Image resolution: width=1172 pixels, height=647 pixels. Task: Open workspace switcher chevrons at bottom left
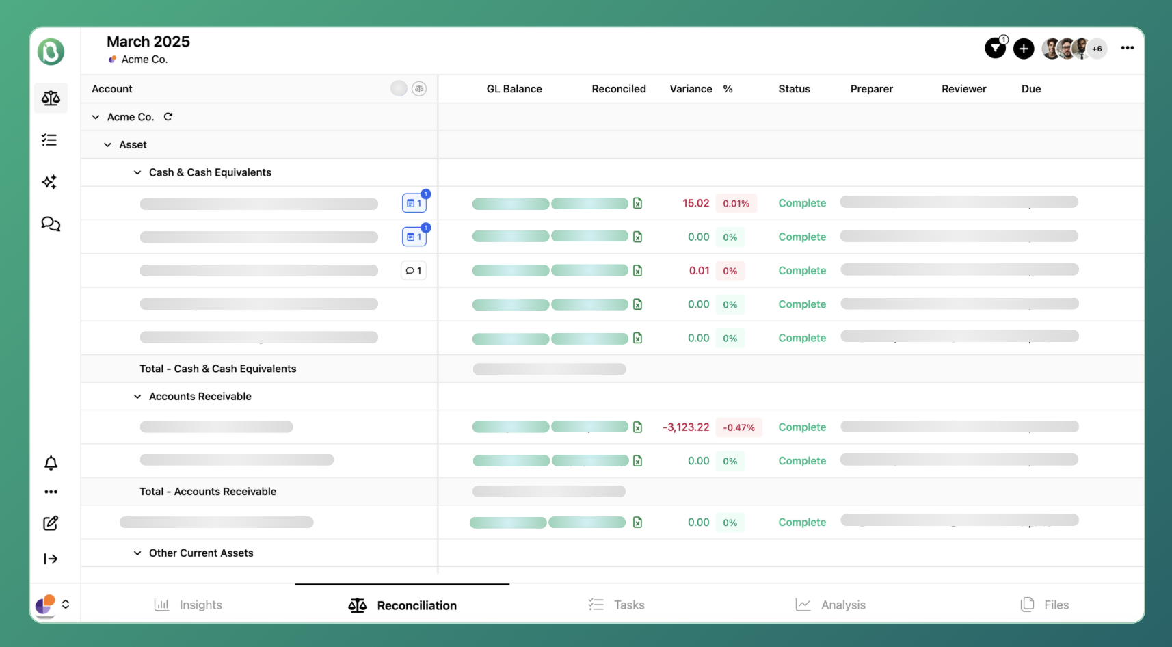66,604
